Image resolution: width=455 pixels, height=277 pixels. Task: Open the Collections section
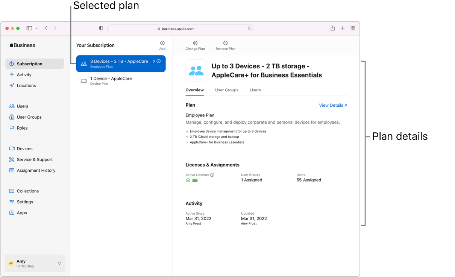(27, 191)
